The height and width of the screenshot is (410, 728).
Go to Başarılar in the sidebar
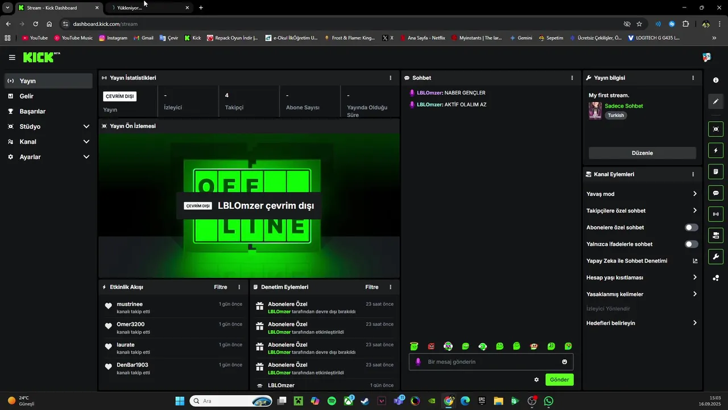tap(48, 111)
